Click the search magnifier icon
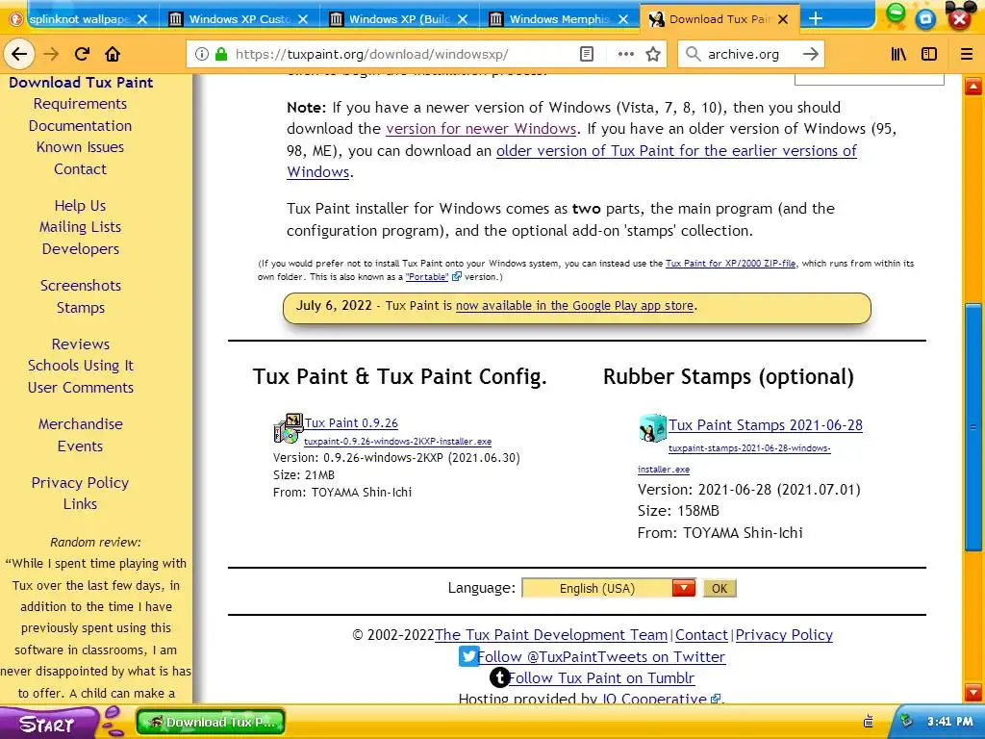The width and height of the screenshot is (985, 739). 693,54
